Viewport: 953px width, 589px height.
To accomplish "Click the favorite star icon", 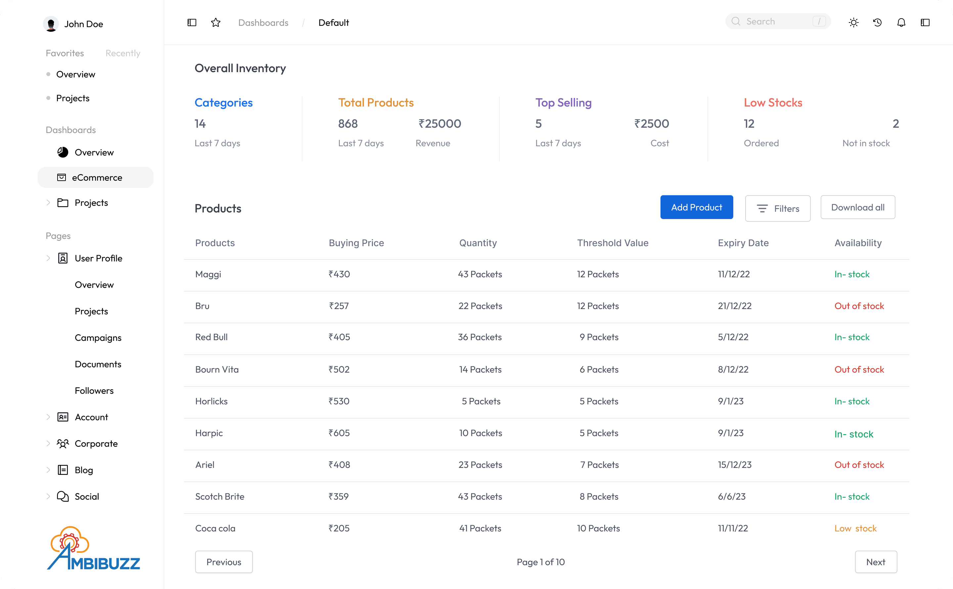I will (216, 23).
